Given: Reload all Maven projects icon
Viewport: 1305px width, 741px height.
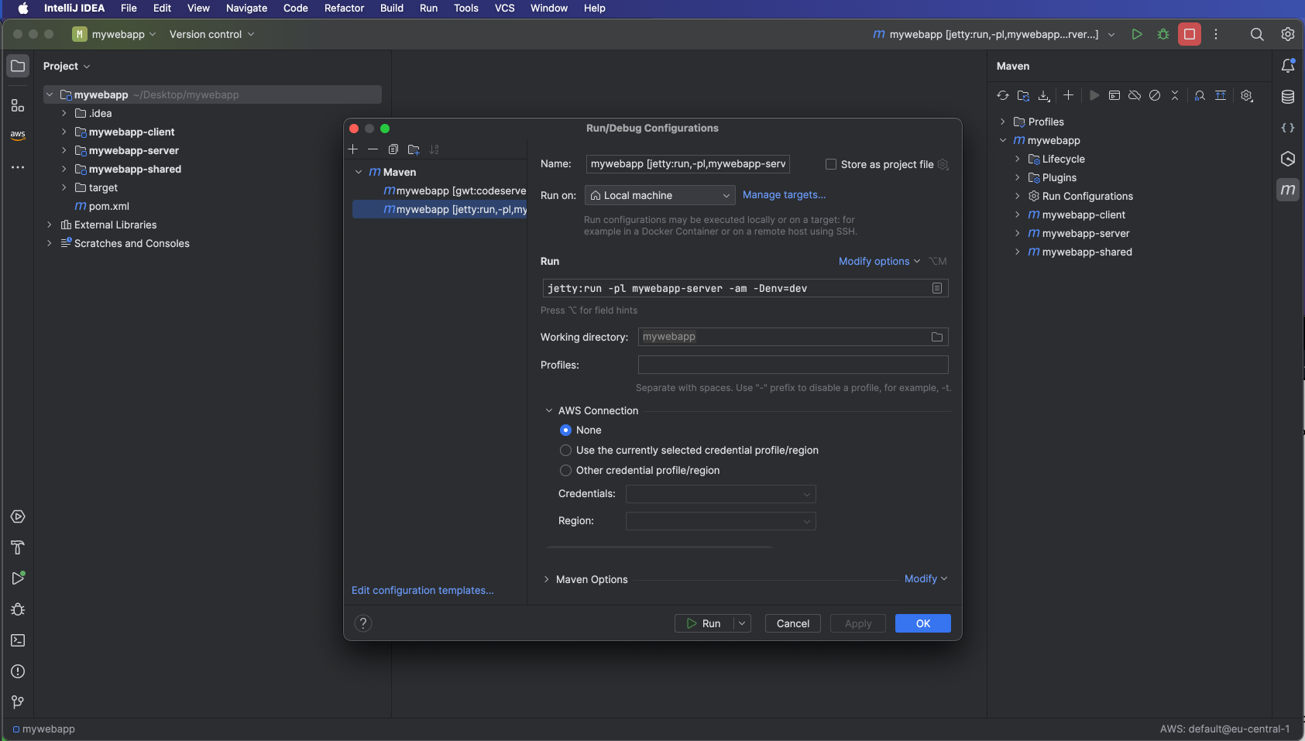Looking at the screenshot, I should click(x=1003, y=95).
